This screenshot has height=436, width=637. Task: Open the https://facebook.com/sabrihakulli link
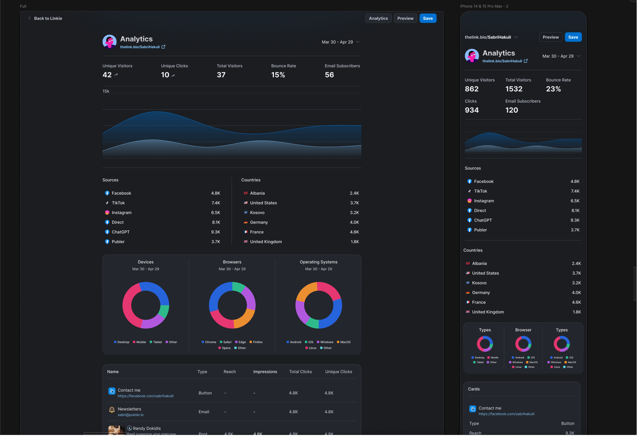pos(146,396)
